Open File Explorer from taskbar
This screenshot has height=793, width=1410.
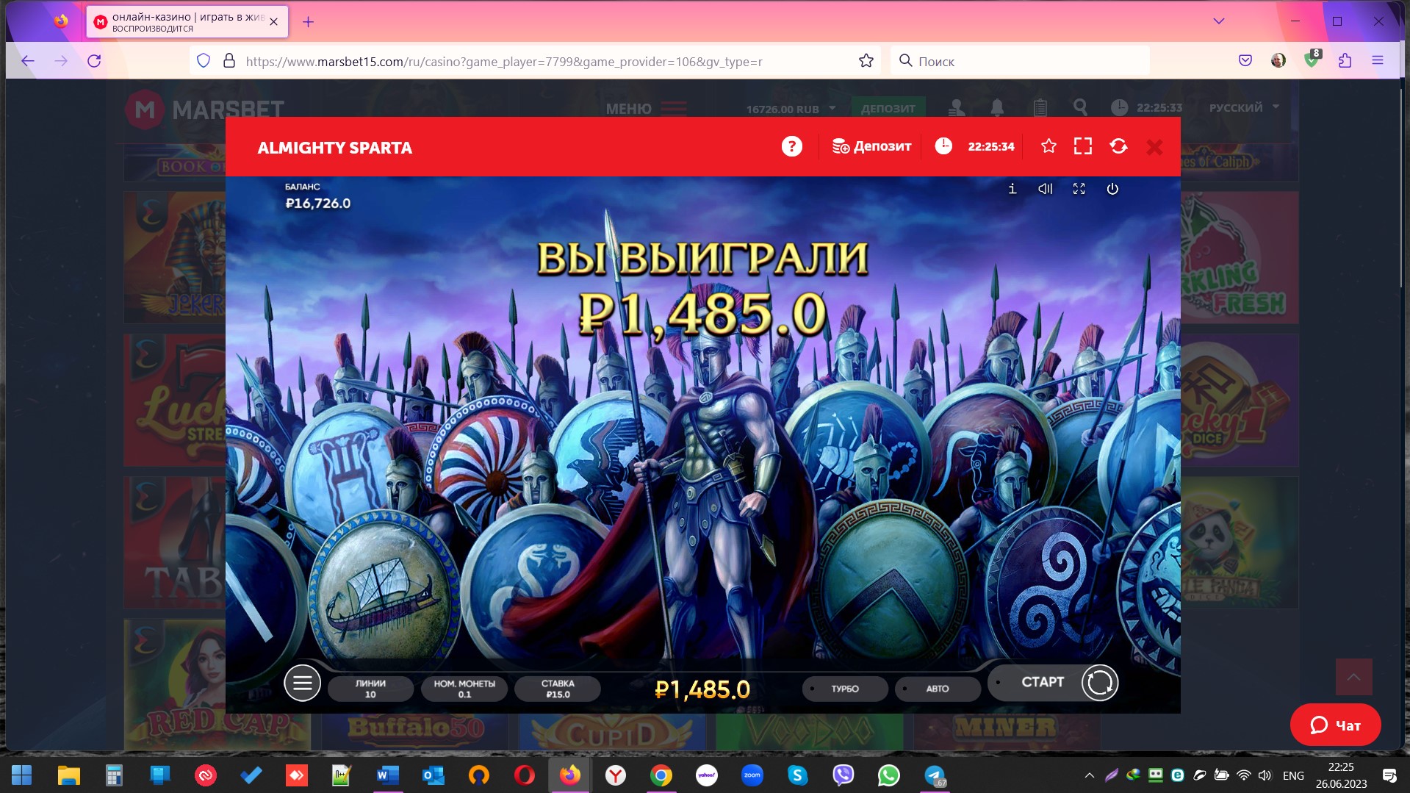[x=69, y=775]
